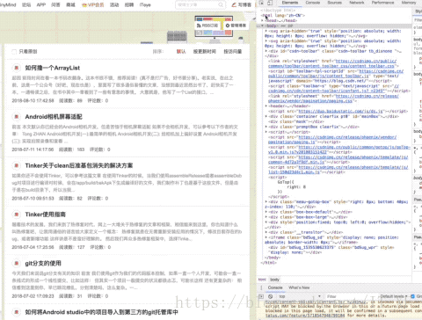Open the baidustatic ds.js script link
The height and width of the screenshot is (320, 422).
tap(340, 111)
